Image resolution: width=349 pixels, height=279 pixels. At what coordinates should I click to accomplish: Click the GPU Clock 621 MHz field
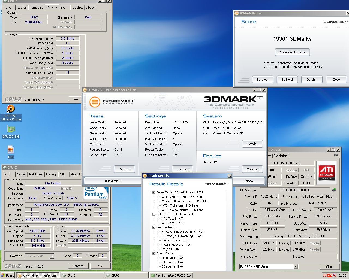coord(268,243)
